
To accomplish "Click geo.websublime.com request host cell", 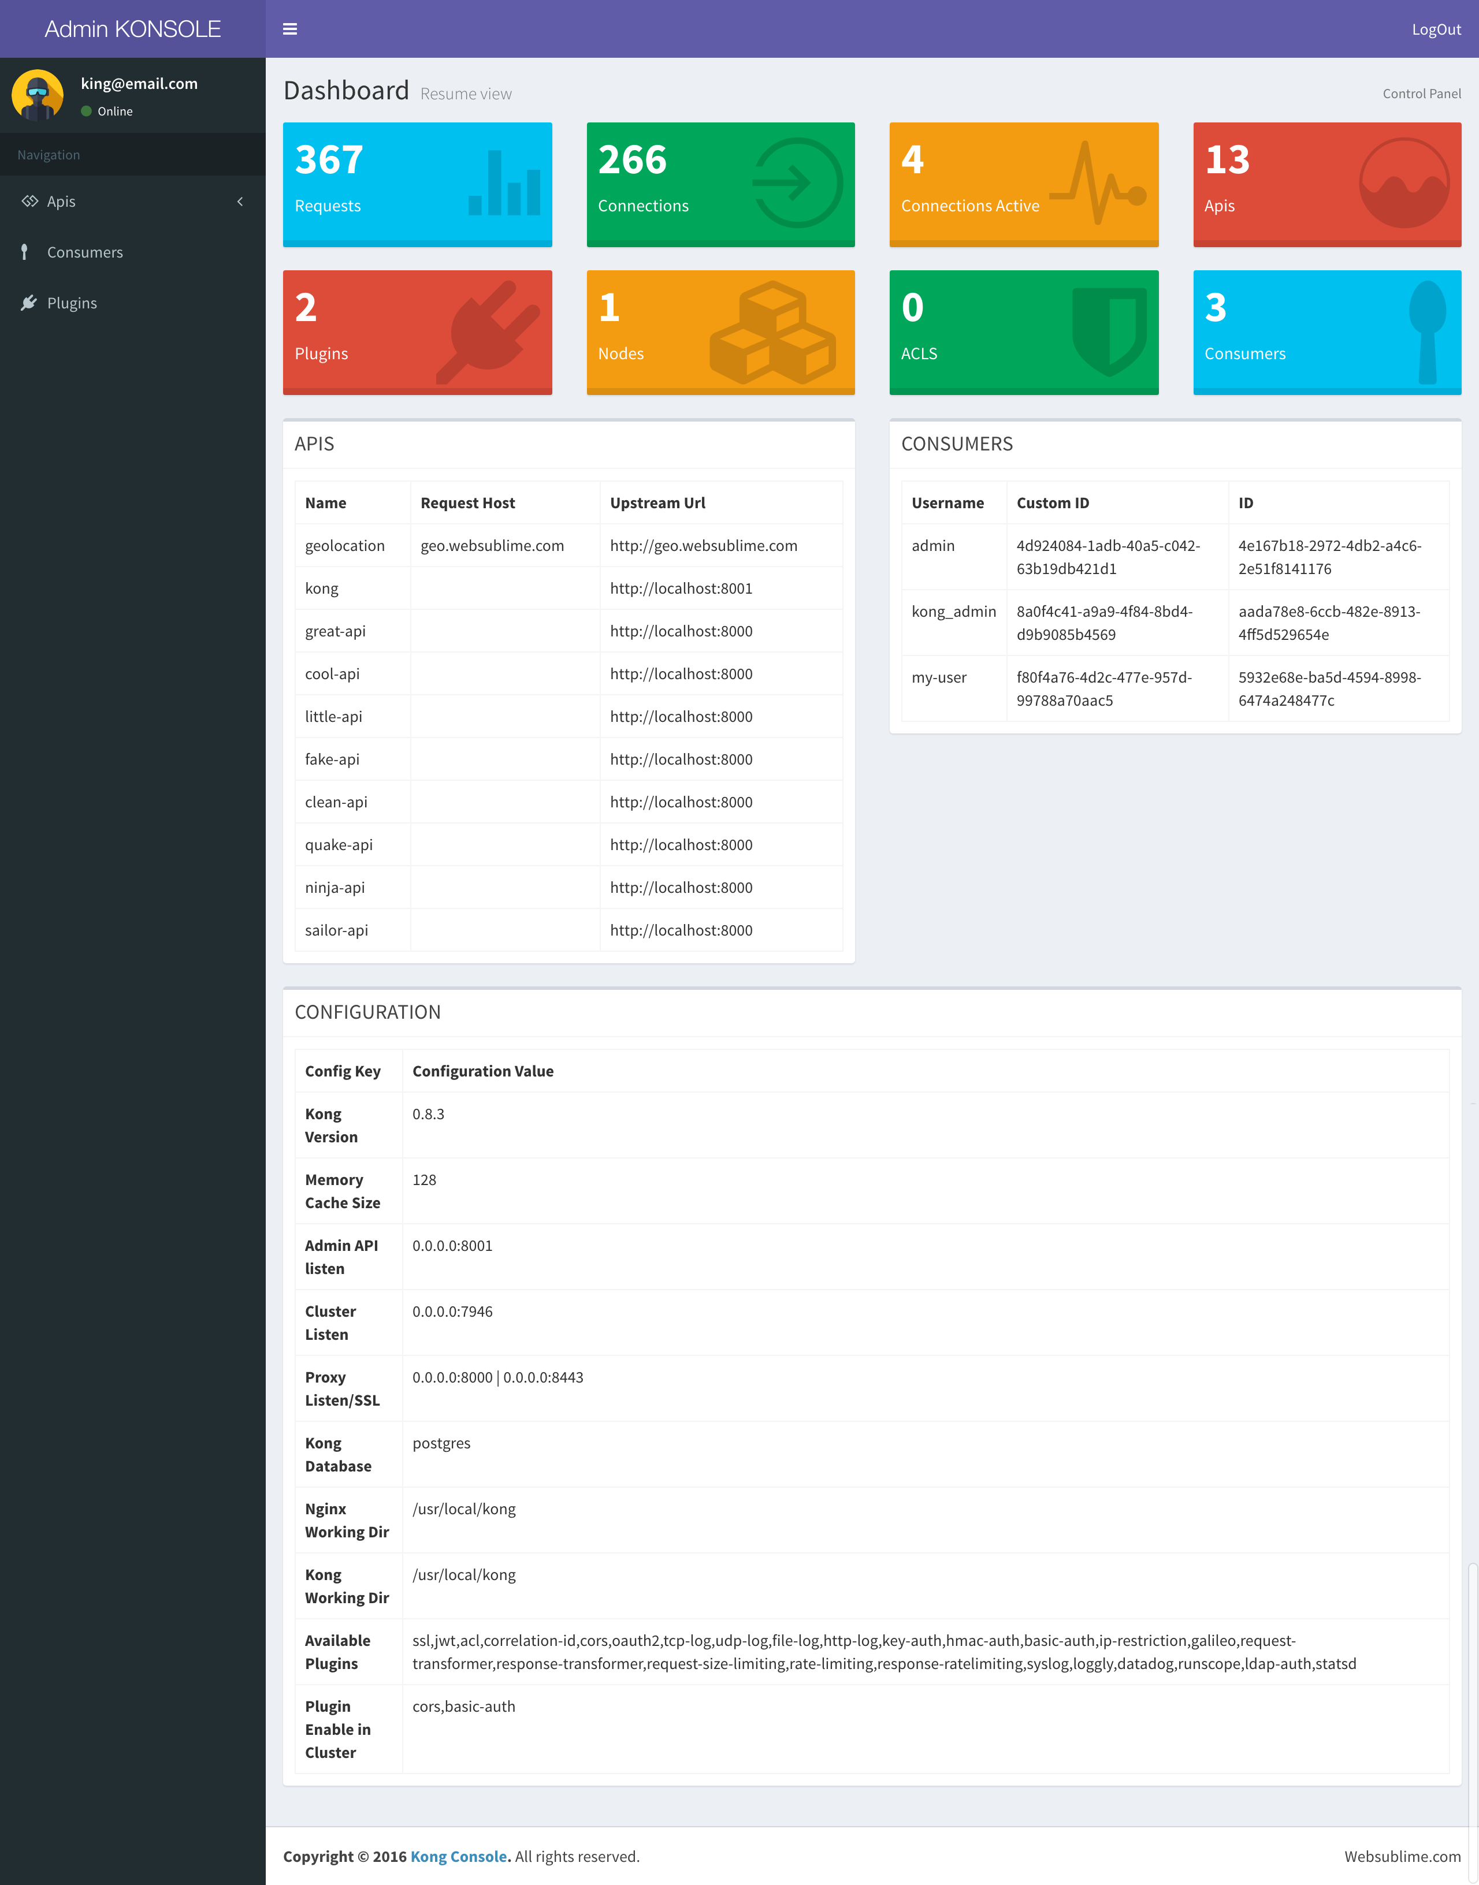I will tap(492, 545).
